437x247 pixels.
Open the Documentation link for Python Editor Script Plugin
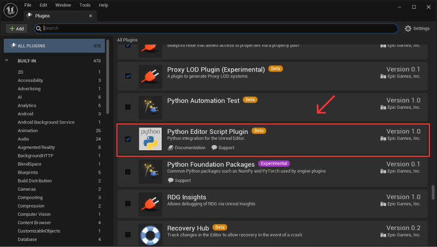(x=187, y=148)
